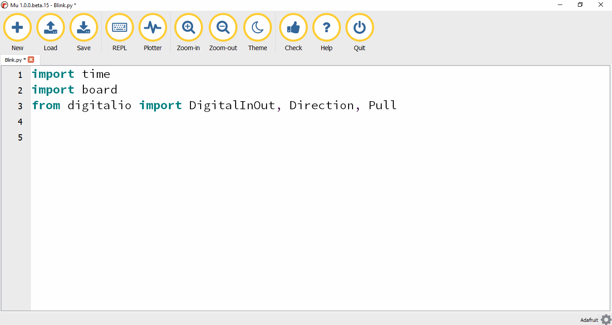
Task: Click the Mu application icon in titlebar
Action: click(4, 4)
